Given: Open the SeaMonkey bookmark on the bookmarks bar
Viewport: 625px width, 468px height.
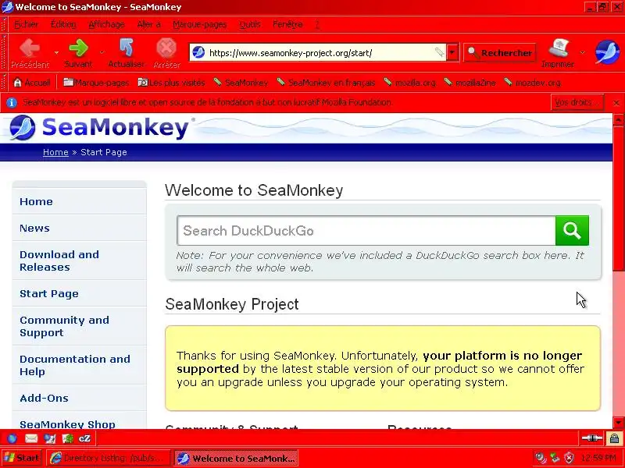Looking at the screenshot, I should [x=241, y=83].
